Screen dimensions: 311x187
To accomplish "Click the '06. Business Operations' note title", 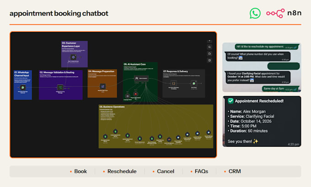I will [x=112, y=107].
